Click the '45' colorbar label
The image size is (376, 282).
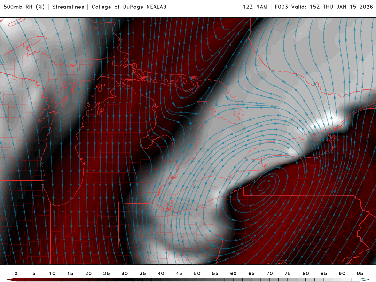point(179,274)
